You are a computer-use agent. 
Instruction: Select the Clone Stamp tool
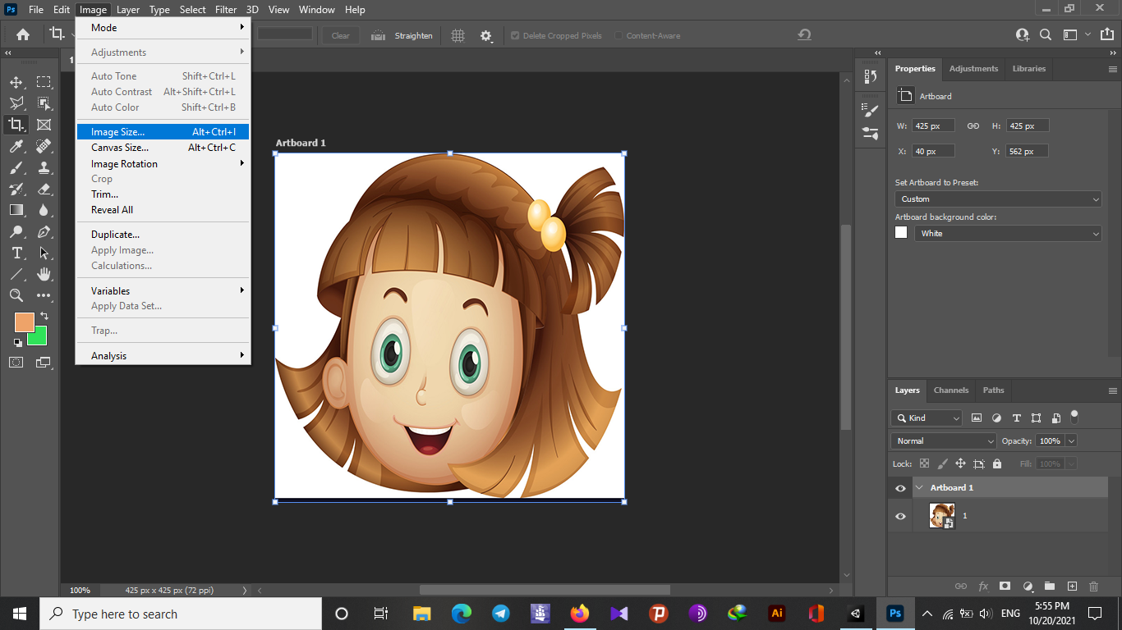tap(44, 167)
